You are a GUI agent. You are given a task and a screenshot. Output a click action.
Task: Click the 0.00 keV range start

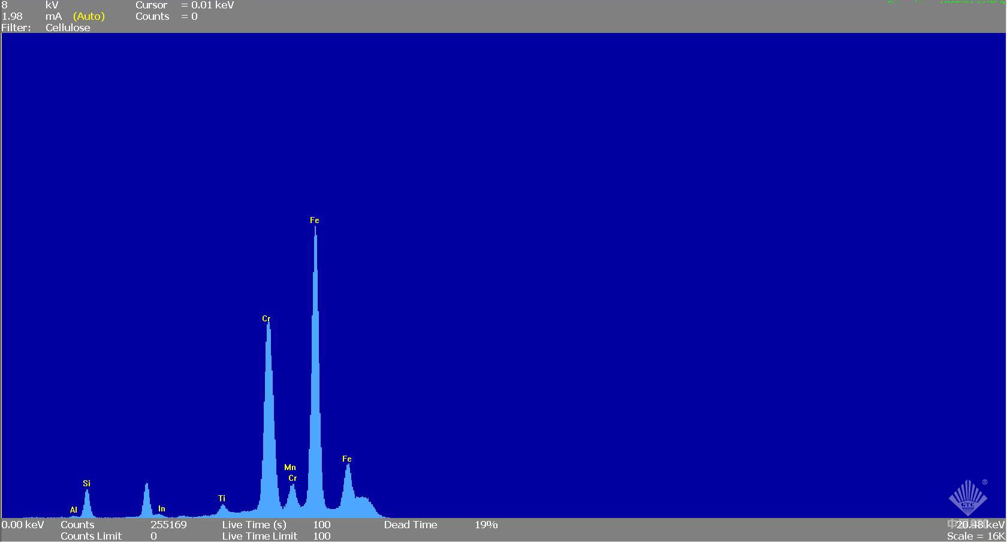(x=23, y=525)
